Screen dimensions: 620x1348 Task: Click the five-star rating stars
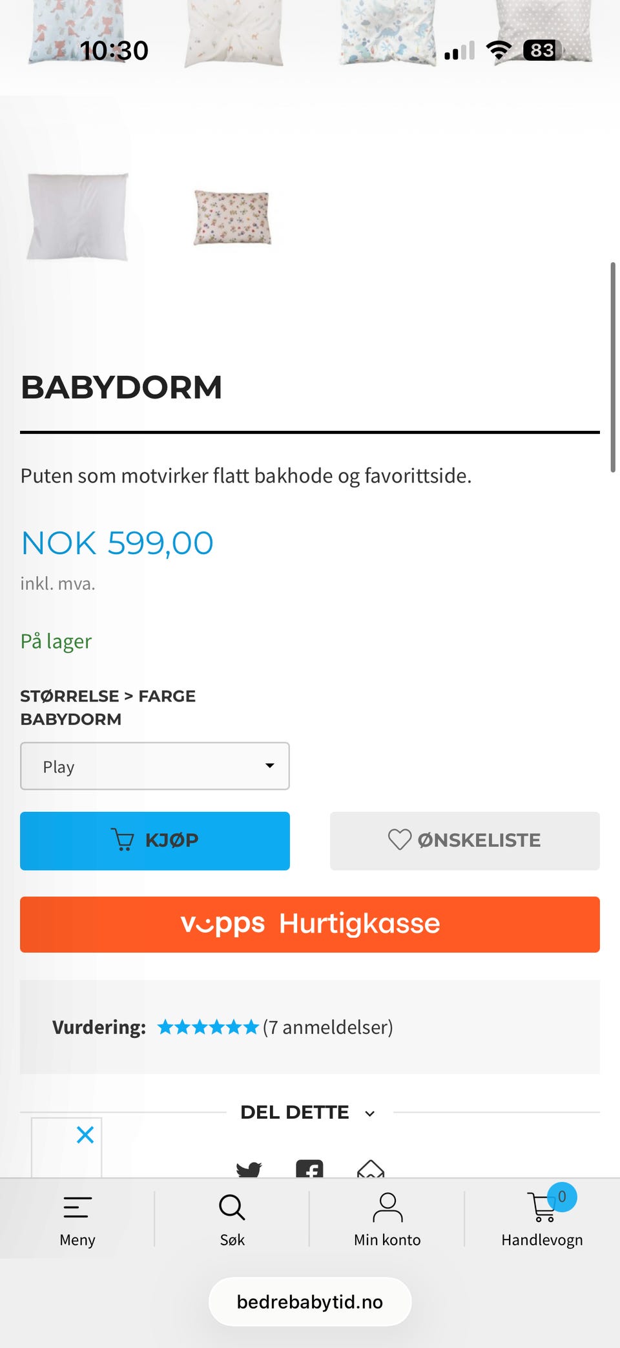pyautogui.click(x=208, y=1027)
